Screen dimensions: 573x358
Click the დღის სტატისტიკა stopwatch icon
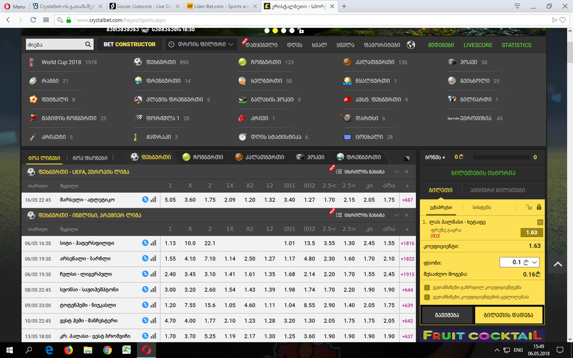(x=242, y=137)
